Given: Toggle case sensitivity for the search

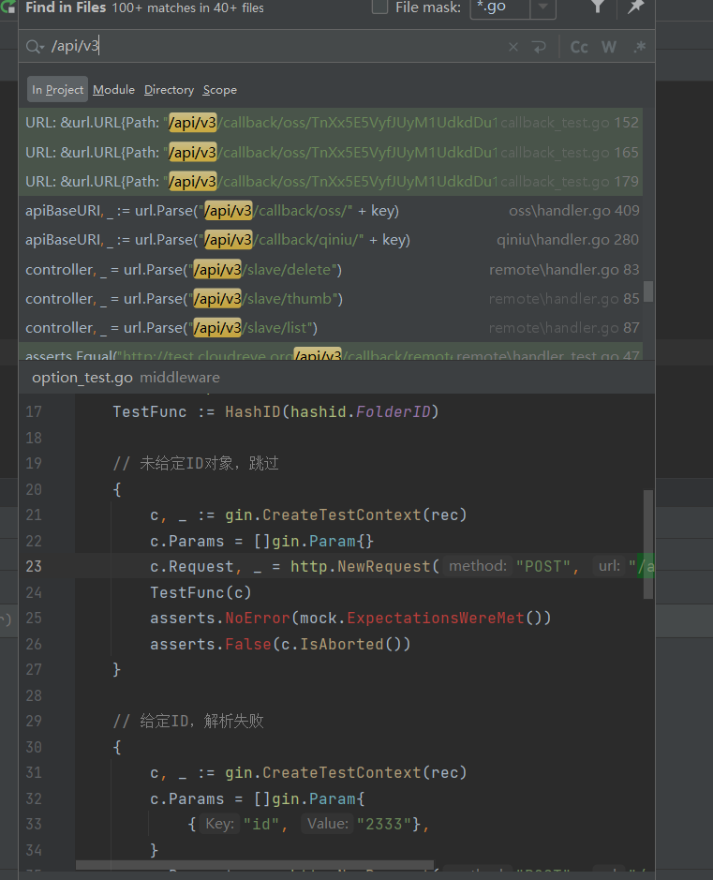Looking at the screenshot, I should (x=578, y=46).
